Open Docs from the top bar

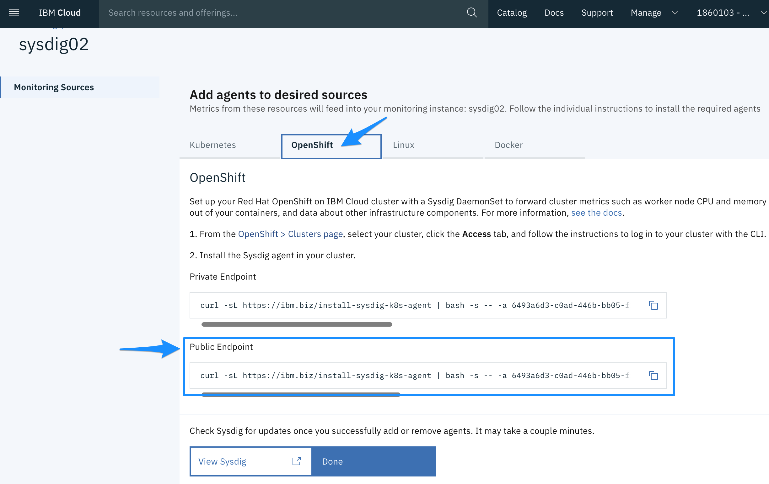click(554, 13)
